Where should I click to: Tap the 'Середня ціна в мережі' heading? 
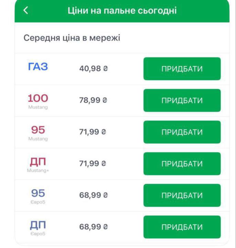coord(72,38)
